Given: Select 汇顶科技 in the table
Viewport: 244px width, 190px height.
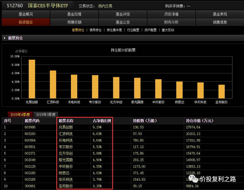Looking at the screenshot, I should pyautogui.click(x=66, y=134).
